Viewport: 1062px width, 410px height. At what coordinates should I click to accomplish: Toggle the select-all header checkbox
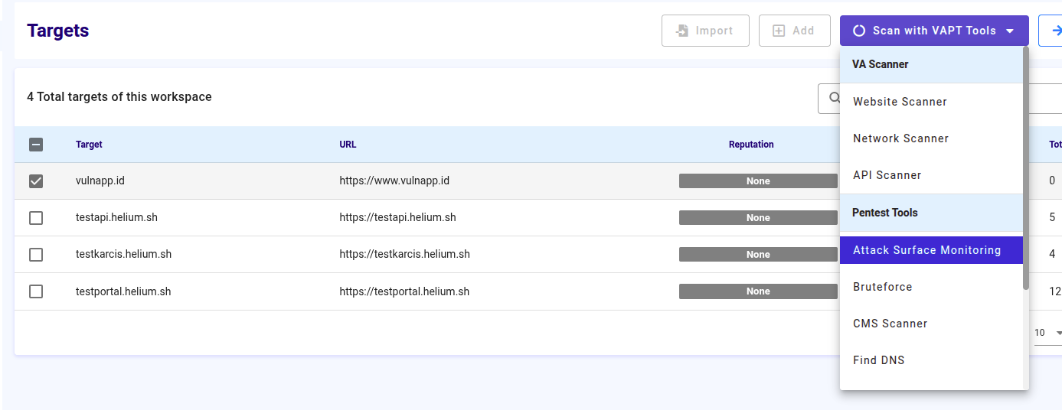coord(36,145)
